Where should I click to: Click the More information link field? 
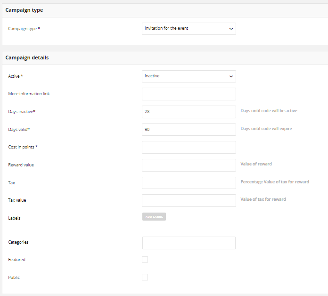click(189, 94)
